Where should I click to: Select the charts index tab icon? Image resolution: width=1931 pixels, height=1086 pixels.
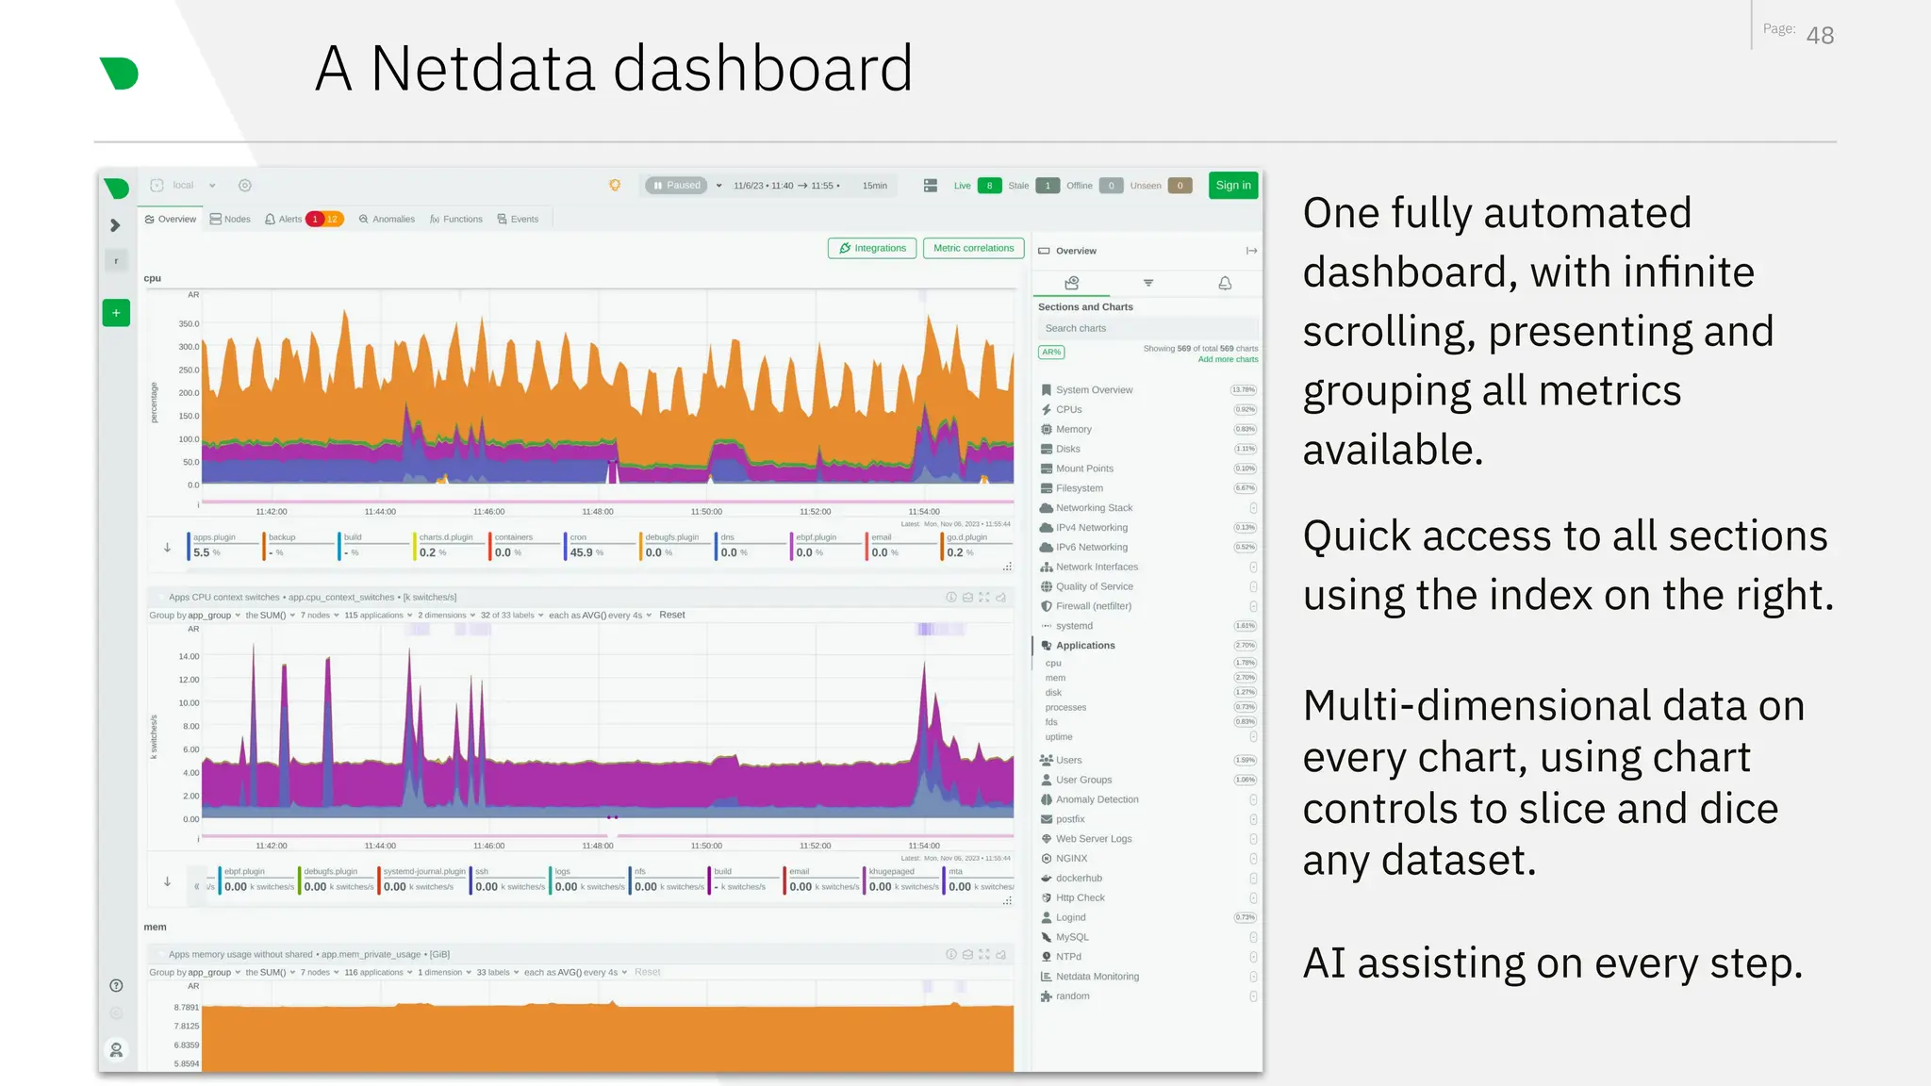tap(1072, 283)
